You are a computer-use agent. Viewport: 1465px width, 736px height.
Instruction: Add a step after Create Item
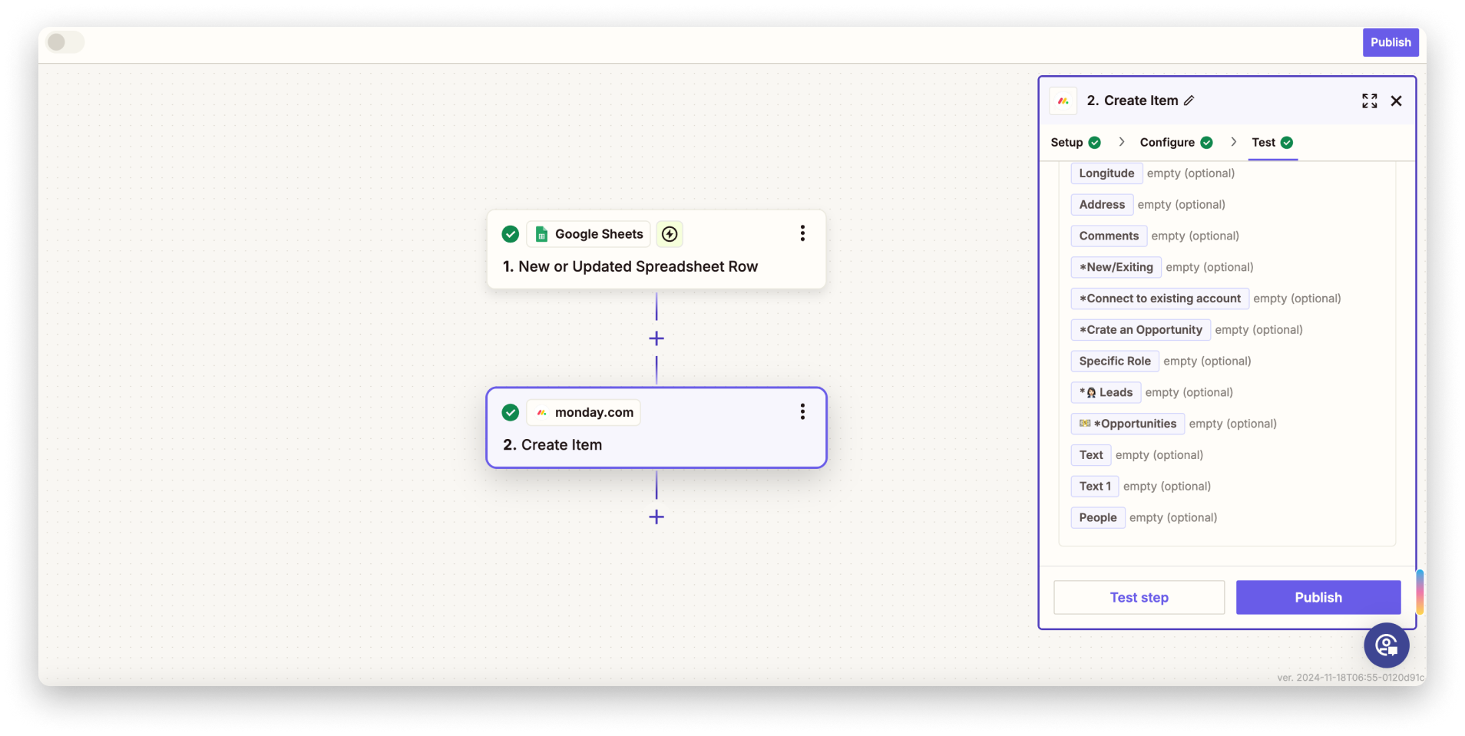[656, 517]
